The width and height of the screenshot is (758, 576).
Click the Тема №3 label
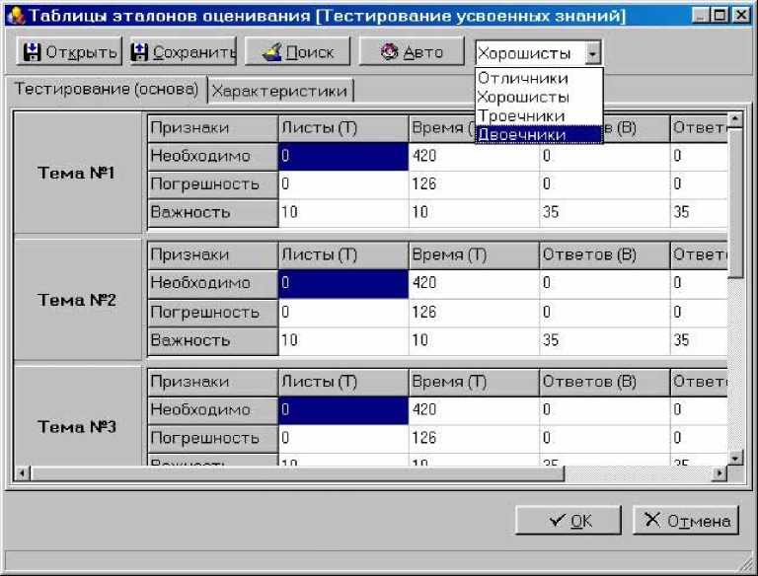(76, 427)
